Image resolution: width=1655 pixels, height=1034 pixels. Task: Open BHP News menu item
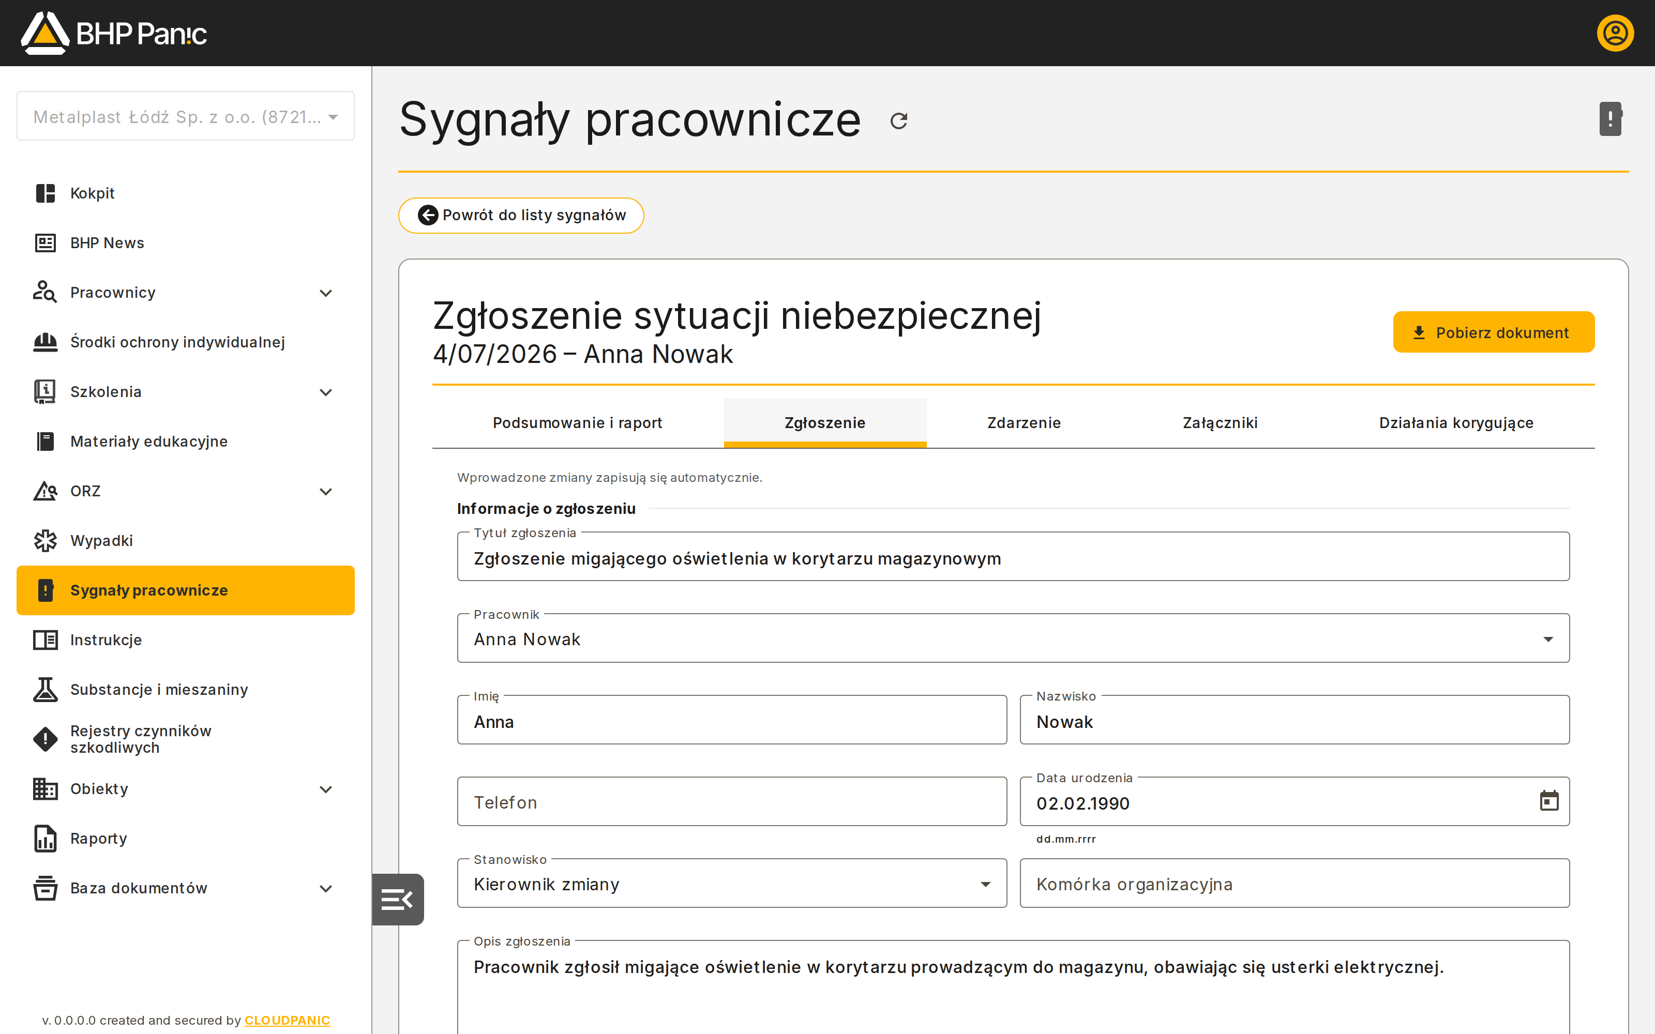tap(185, 243)
